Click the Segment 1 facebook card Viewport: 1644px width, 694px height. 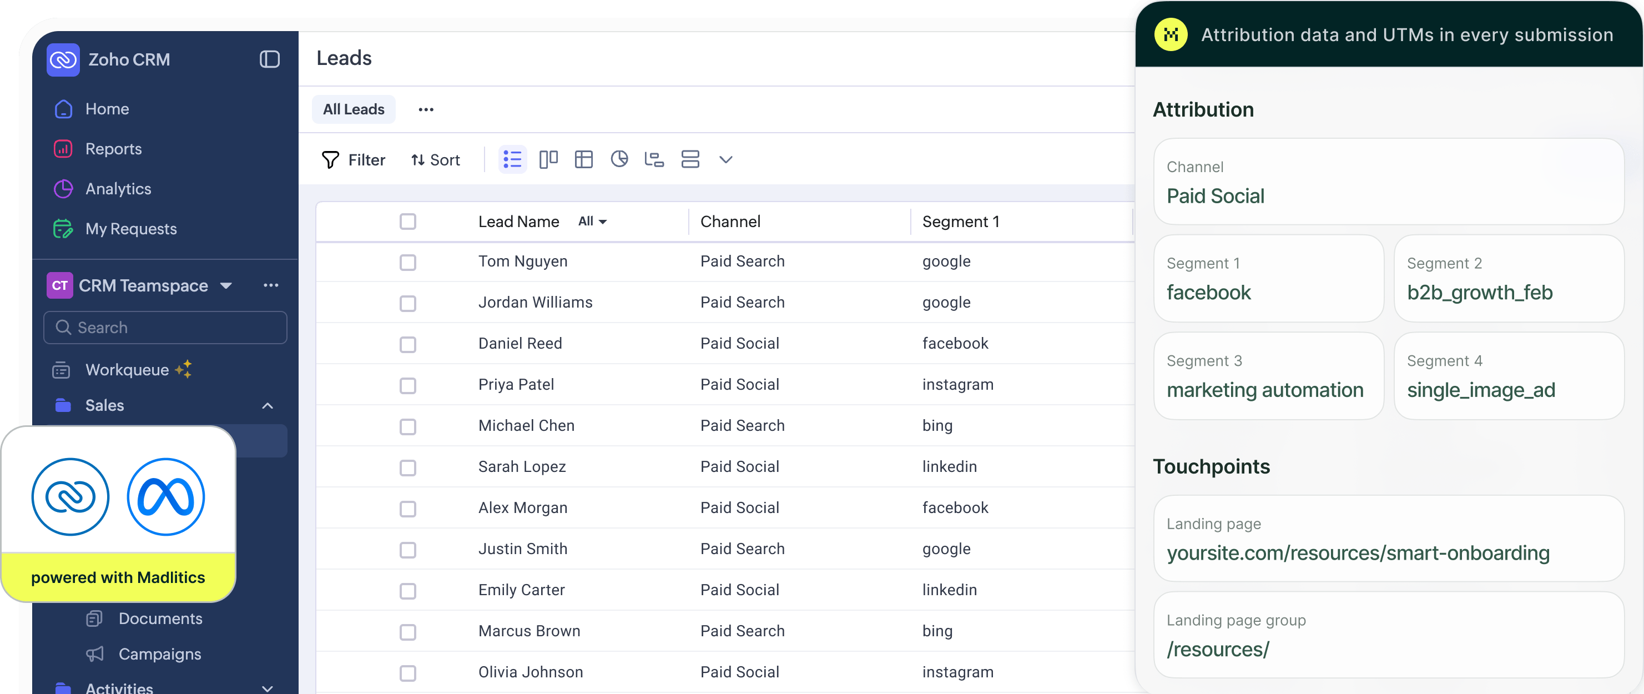[1269, 278]
